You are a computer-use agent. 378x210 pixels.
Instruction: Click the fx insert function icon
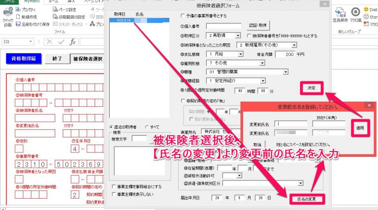[x=72, y=42]
